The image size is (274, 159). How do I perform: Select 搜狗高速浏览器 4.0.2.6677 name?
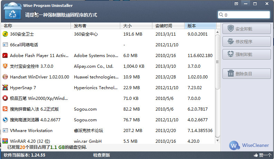click(35, 120)
